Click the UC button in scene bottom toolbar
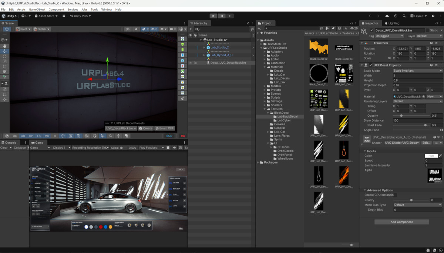The width and height of the screenshot is (444, 253). pos(15,136)
